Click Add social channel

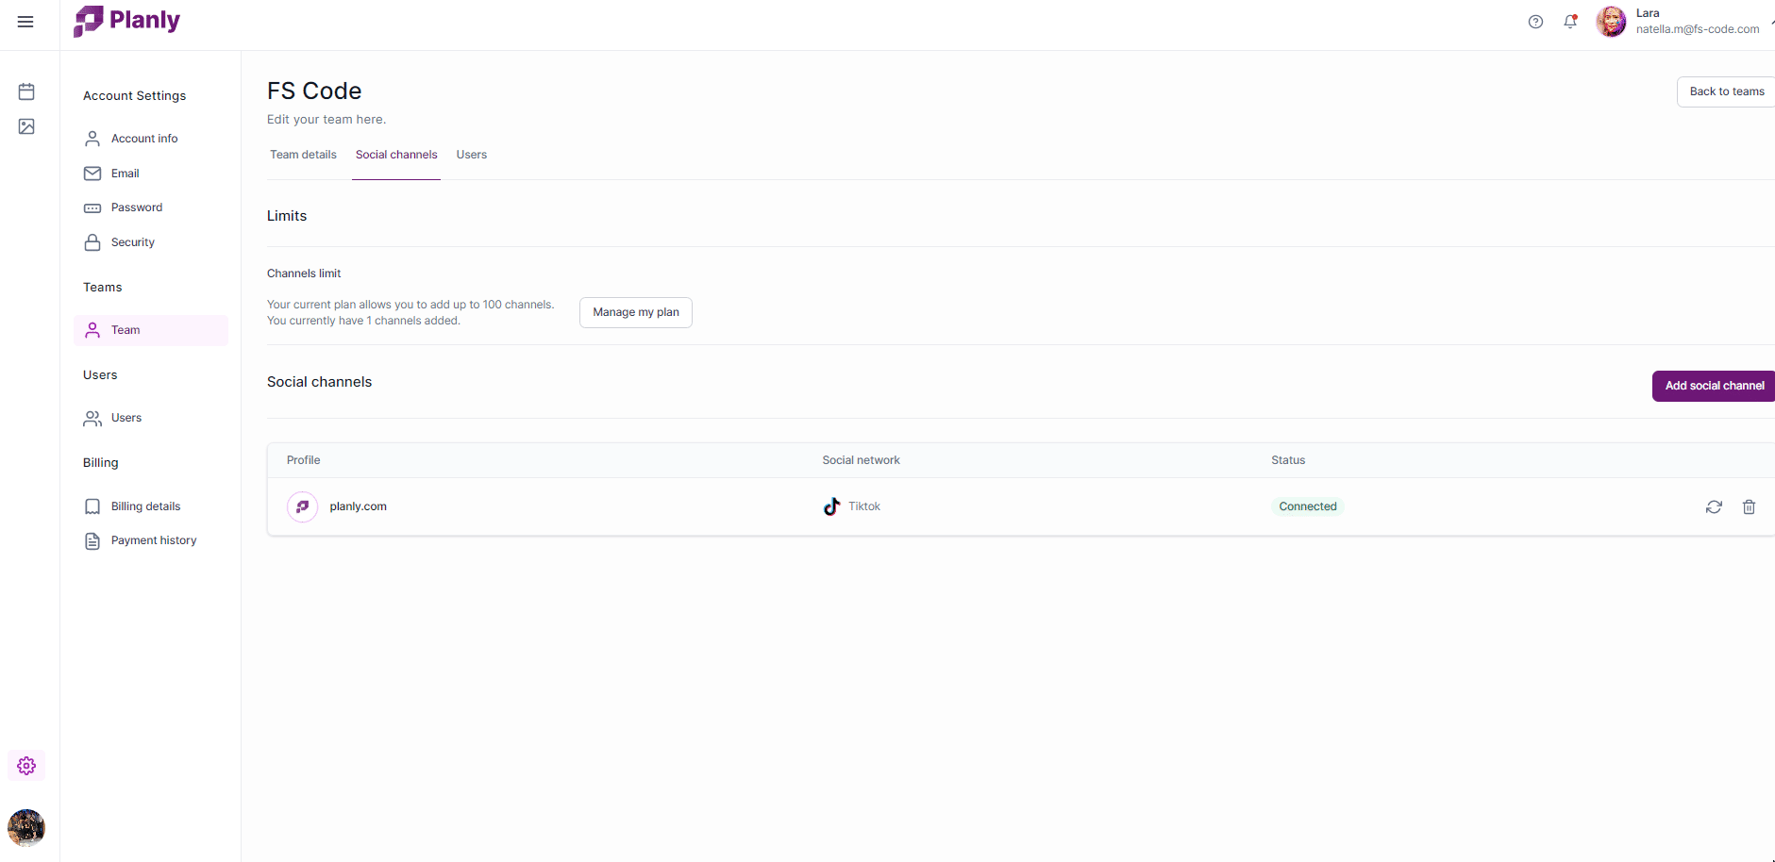(1714, 386)
